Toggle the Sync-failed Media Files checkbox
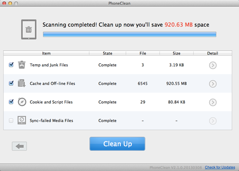The image size is (239, 171). [11, 120]
